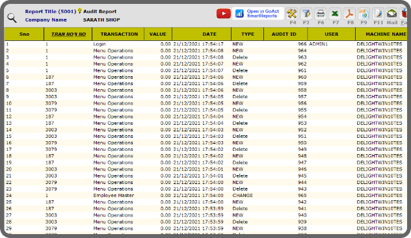Click the ADMIN1 user cell

click(x=318, y=44)
